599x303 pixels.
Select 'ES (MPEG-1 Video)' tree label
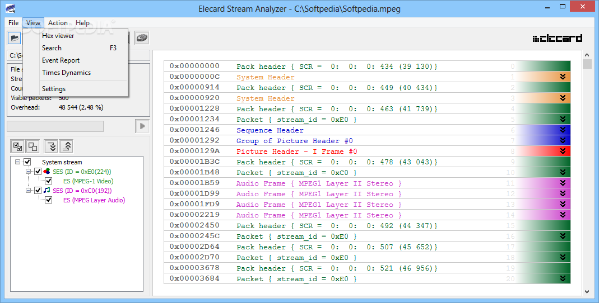pos(88,181)
